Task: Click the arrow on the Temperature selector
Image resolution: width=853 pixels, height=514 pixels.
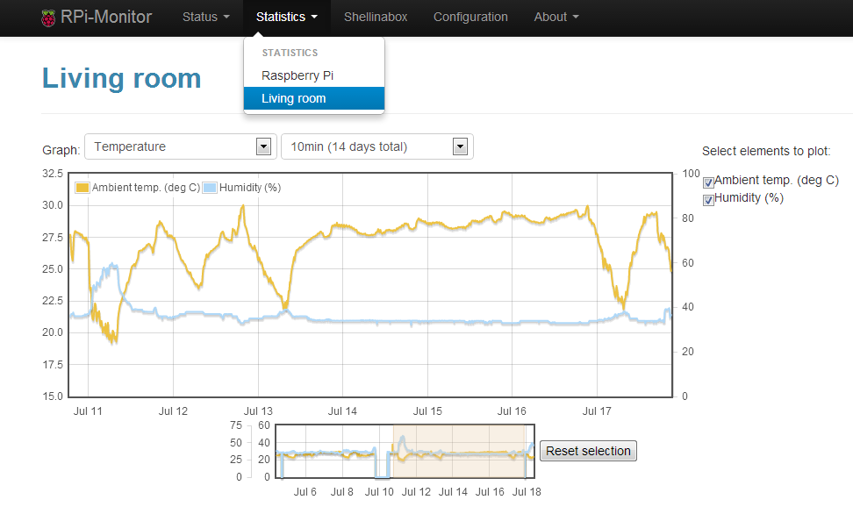Action: pyautogui.click(x=263, y=146)
